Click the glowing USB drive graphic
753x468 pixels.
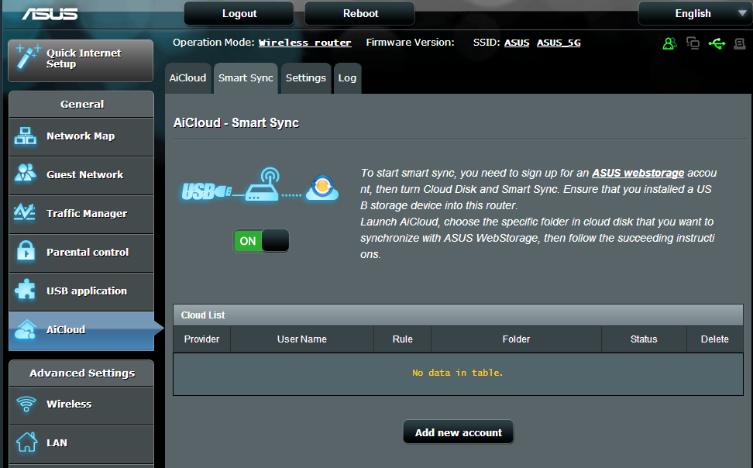207,191
